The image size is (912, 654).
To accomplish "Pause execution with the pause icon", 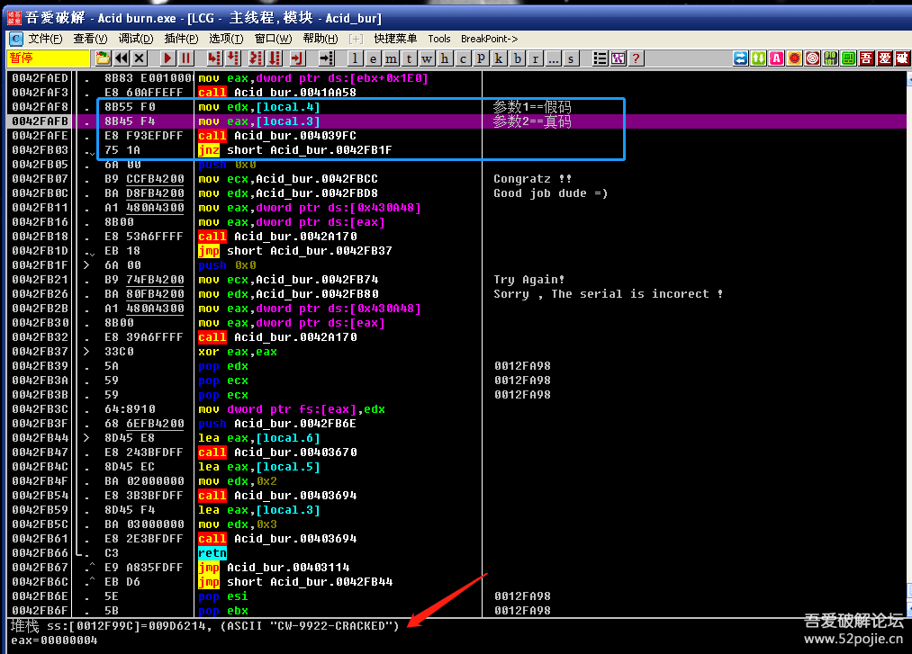I will tap(185, 58).
